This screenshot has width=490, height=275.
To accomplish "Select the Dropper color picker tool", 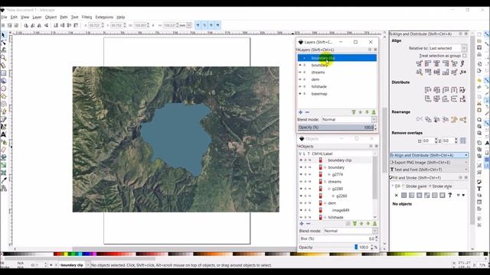I will point(3,180).
